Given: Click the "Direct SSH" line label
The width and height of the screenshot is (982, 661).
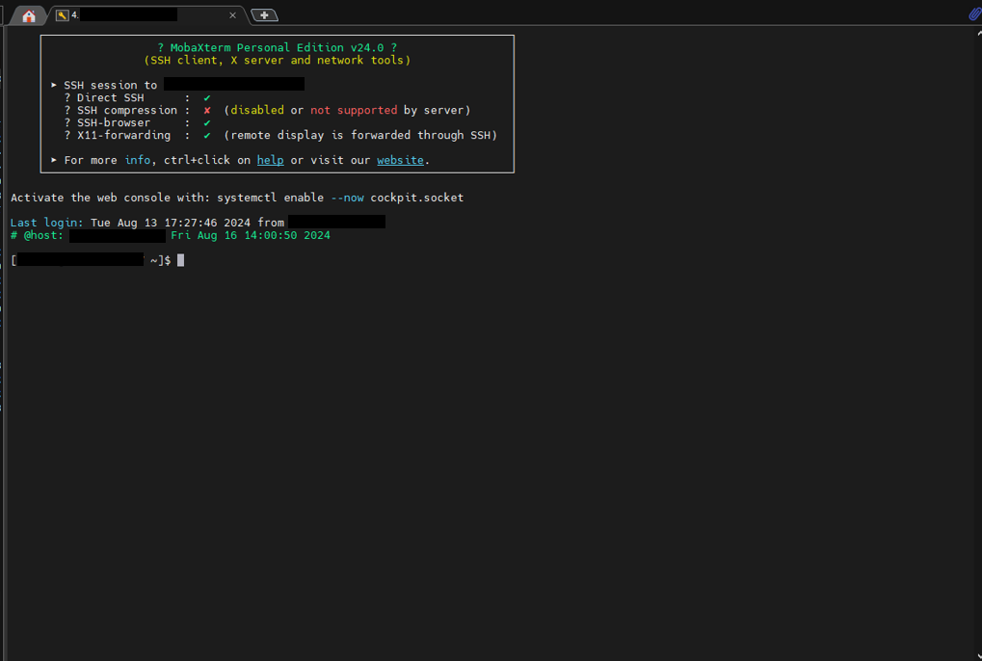Looking at the screenshot, I should pyautogui.click(x=110, y=97).
